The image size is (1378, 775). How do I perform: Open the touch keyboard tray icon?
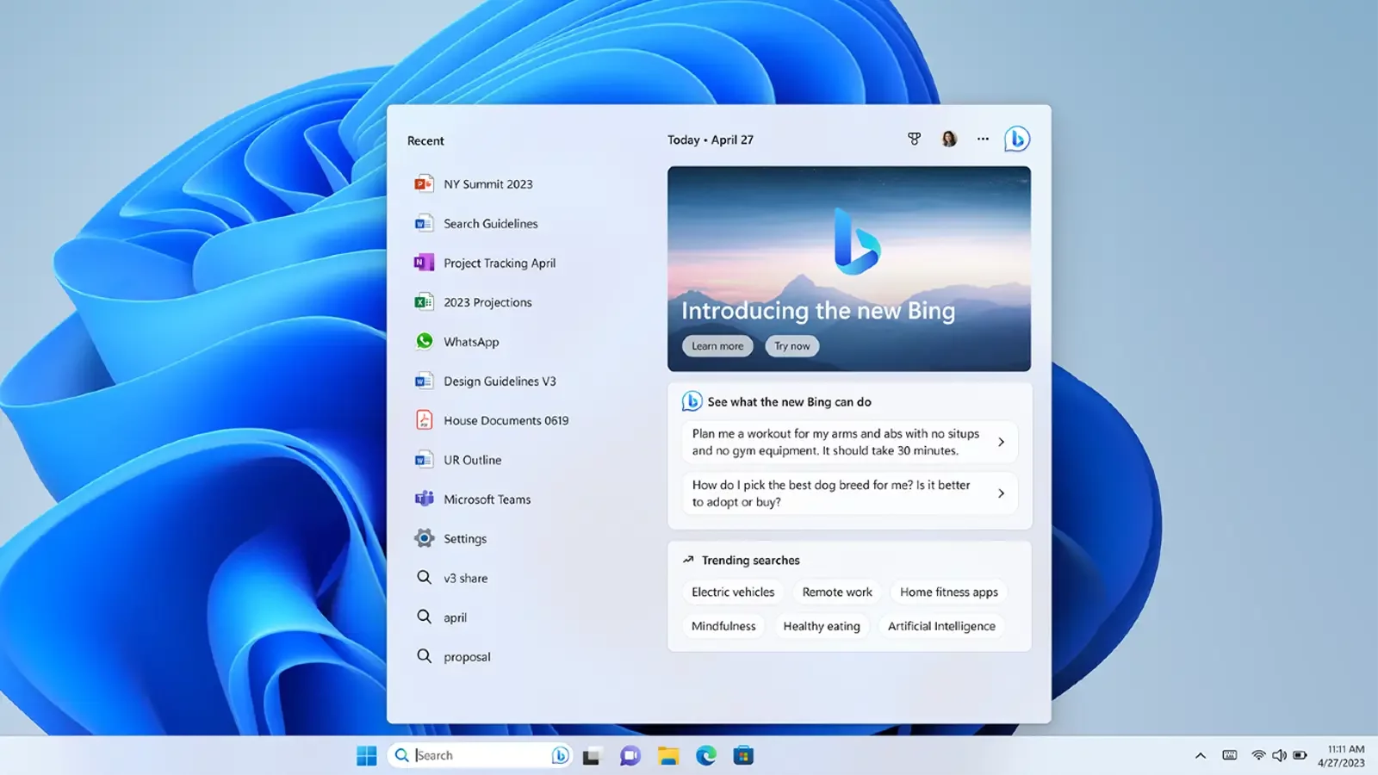(1230, 755)
